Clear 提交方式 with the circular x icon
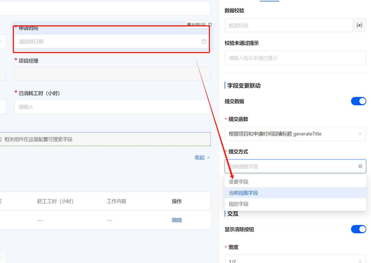 tap(360, 166)
